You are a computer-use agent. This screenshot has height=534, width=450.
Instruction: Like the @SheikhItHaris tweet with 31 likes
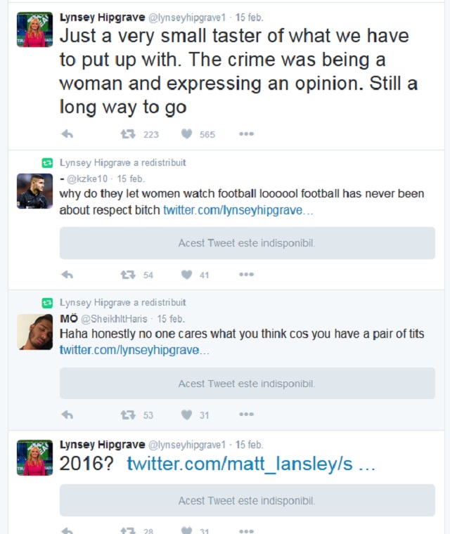(187, 415)
